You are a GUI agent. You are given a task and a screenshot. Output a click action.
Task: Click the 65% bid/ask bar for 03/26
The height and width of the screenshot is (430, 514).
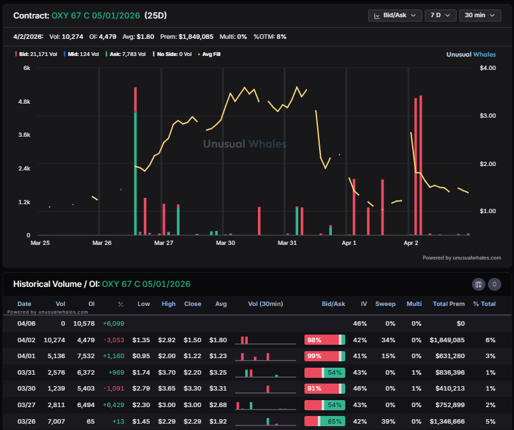[325, 421]
